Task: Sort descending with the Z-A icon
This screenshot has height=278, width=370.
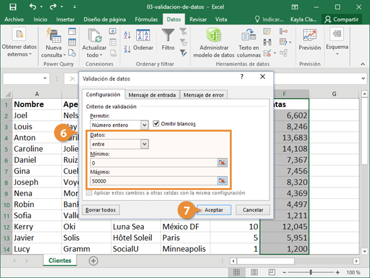Action: point(127,49)
